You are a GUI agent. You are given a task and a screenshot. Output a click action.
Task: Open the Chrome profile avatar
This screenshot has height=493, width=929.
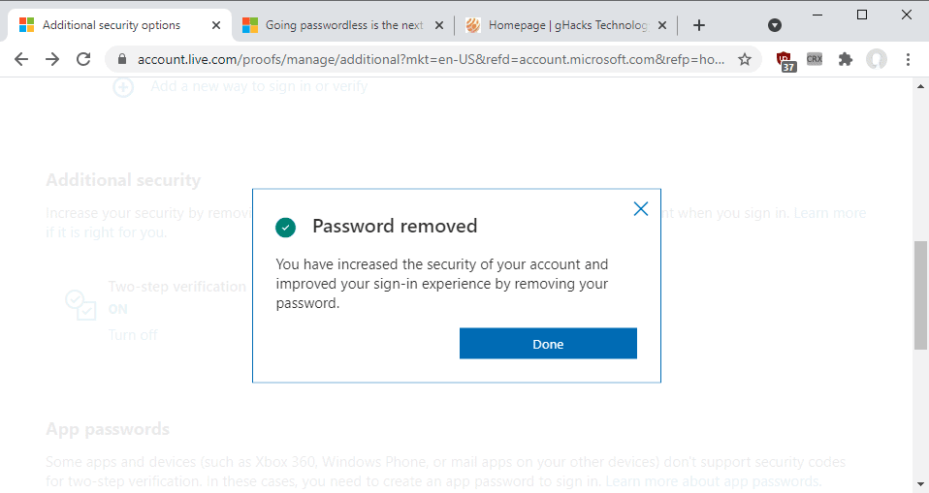pyautogui.click(x=877, y=59)
